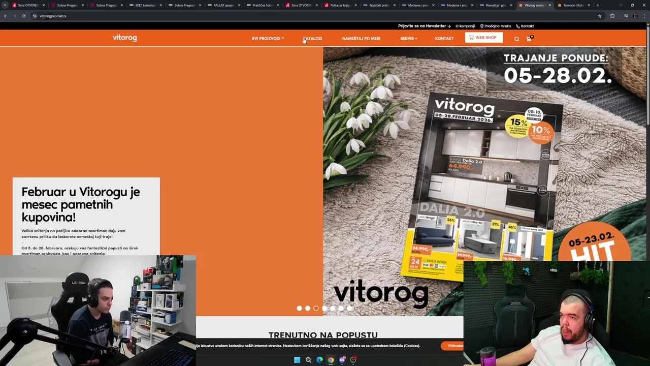The image size is (650, 366).
Task: Open Discord from the taskbar
Action: click(342, 360)
